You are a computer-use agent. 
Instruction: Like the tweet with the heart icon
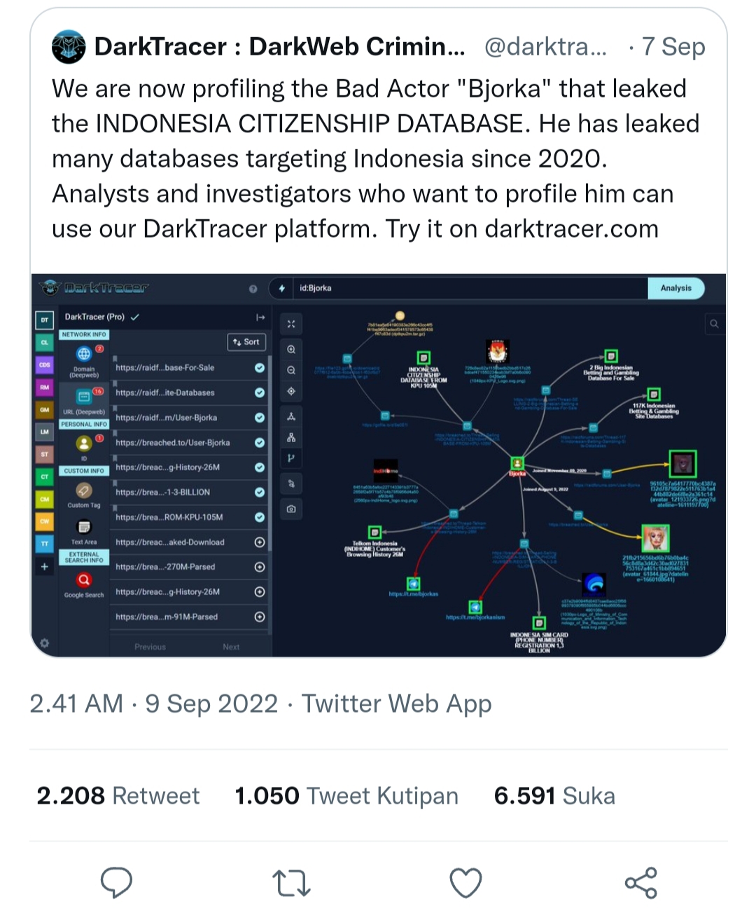pos(465,883)
